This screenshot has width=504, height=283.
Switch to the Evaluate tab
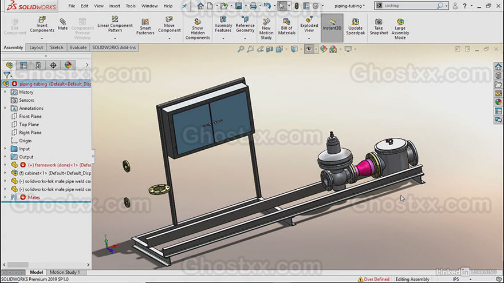pos(78,47)
